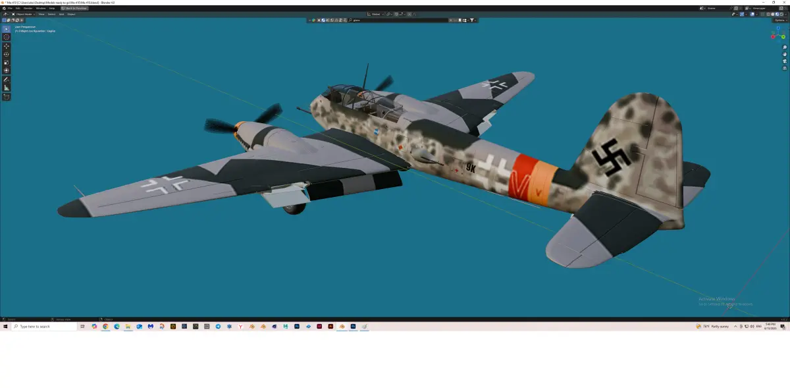Open the viewport Add menu
790x388 pixels.
pyautogui.click(x=61, y=14)
